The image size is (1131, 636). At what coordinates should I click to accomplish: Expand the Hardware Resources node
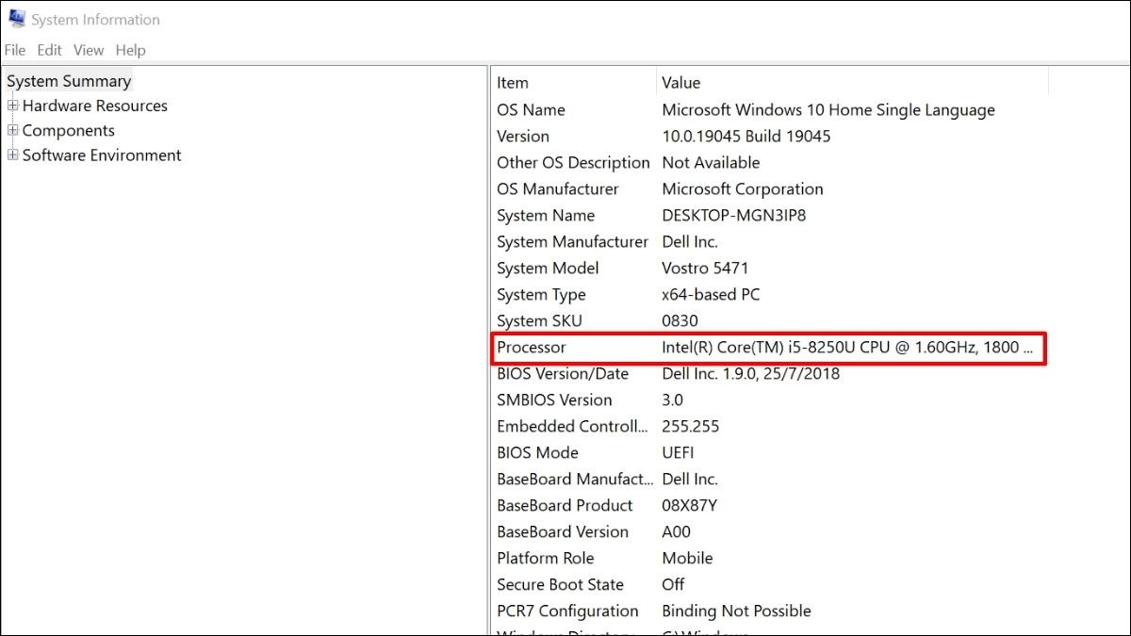tap(13, 106)
